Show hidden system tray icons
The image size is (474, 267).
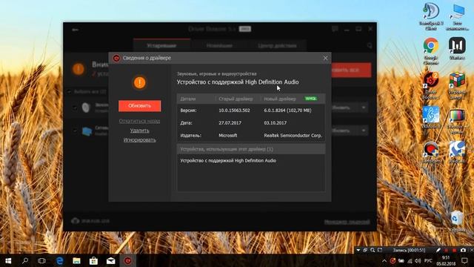pyautogui.click(x=384, y=260)
